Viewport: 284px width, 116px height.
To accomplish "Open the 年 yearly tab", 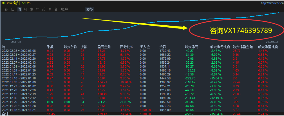I will coord(37,9).
